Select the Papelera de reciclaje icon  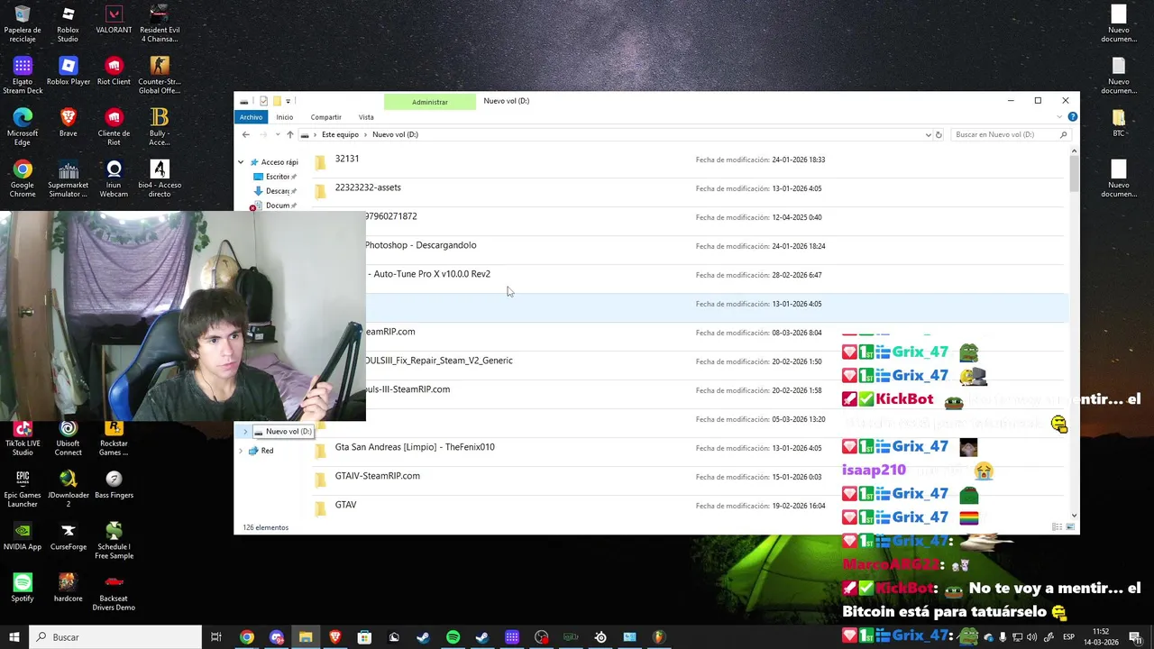23,24
